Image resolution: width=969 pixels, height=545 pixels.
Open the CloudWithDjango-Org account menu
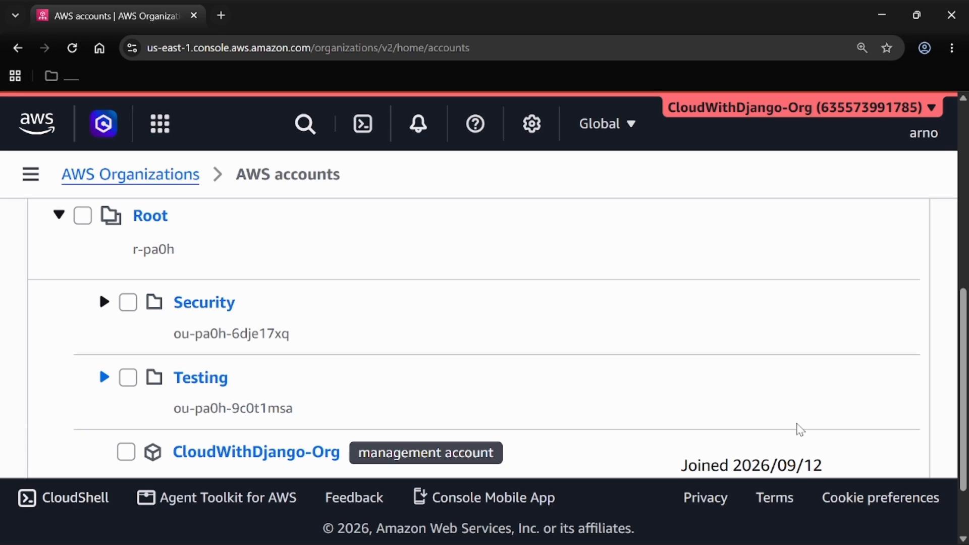[802, 107]
